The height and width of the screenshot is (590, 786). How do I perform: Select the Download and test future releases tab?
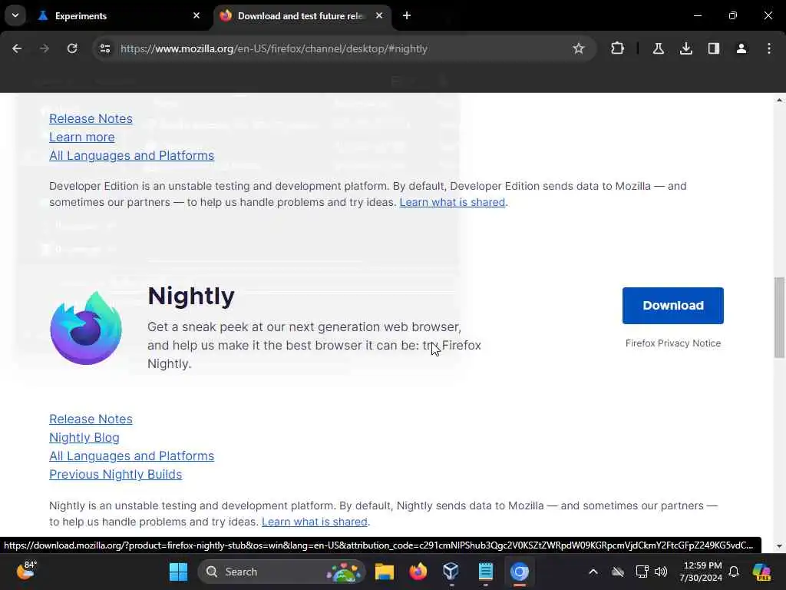pyautogui.click(x=303, y=15)
